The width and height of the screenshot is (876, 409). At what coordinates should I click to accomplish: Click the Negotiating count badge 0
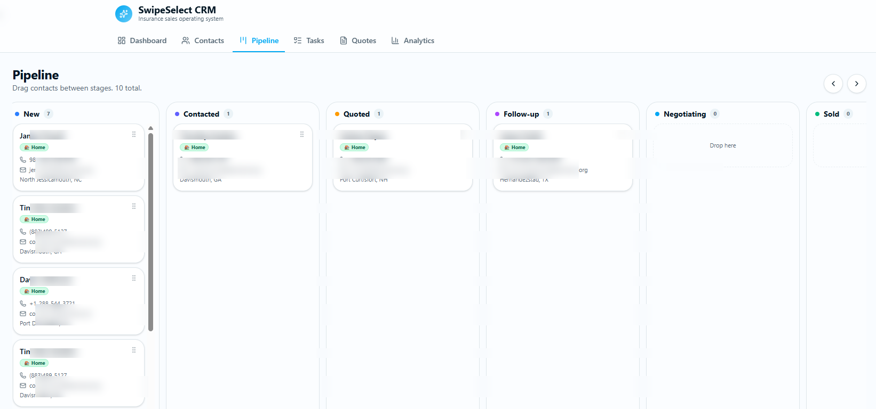[715, 114]
